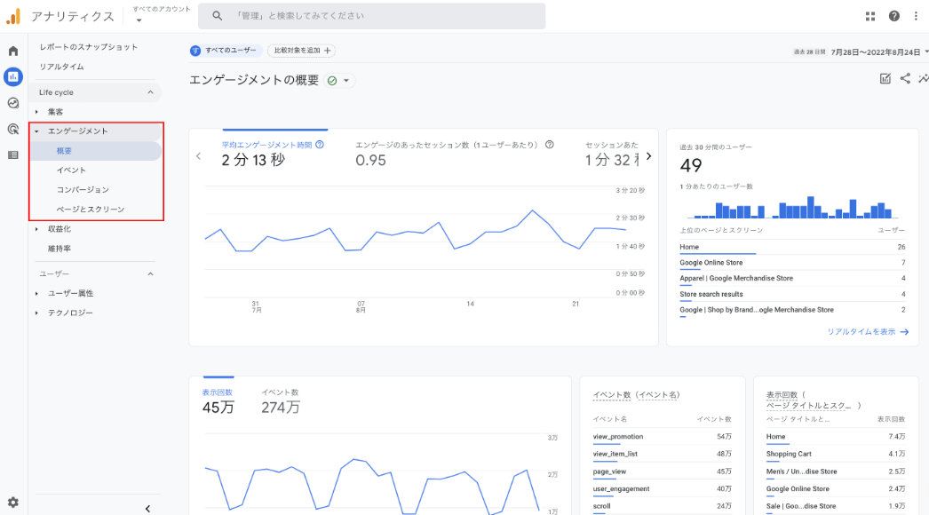Expand the 集客 section
The image size is (929, 515).
pyautogui.click(x=36, y=112)
